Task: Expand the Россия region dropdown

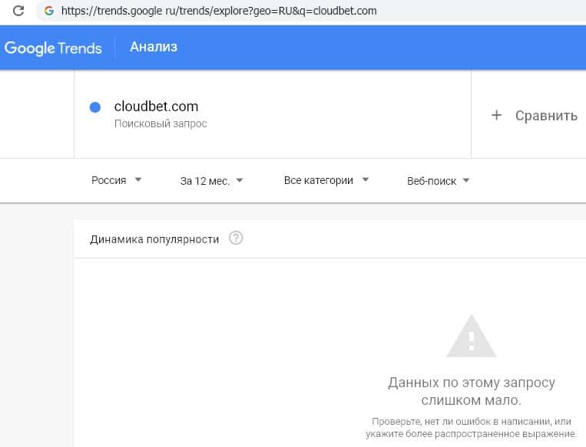Action: [116, 180]
